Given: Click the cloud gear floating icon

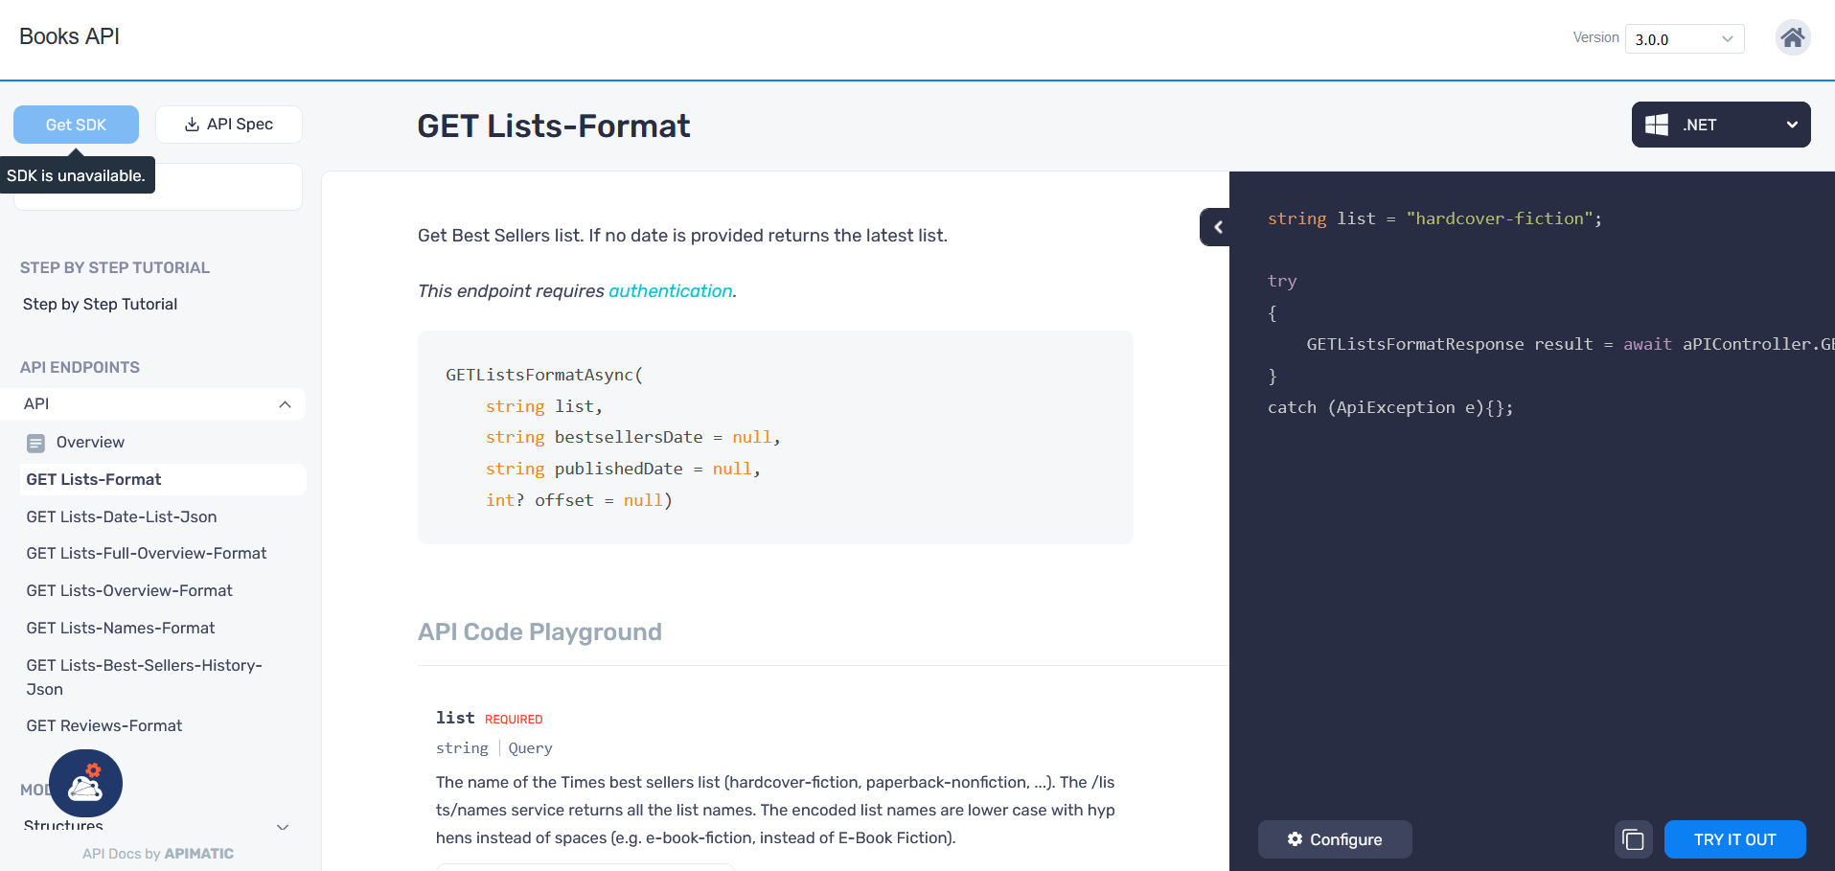Looking at the screenshot, I should coord(86,786).
